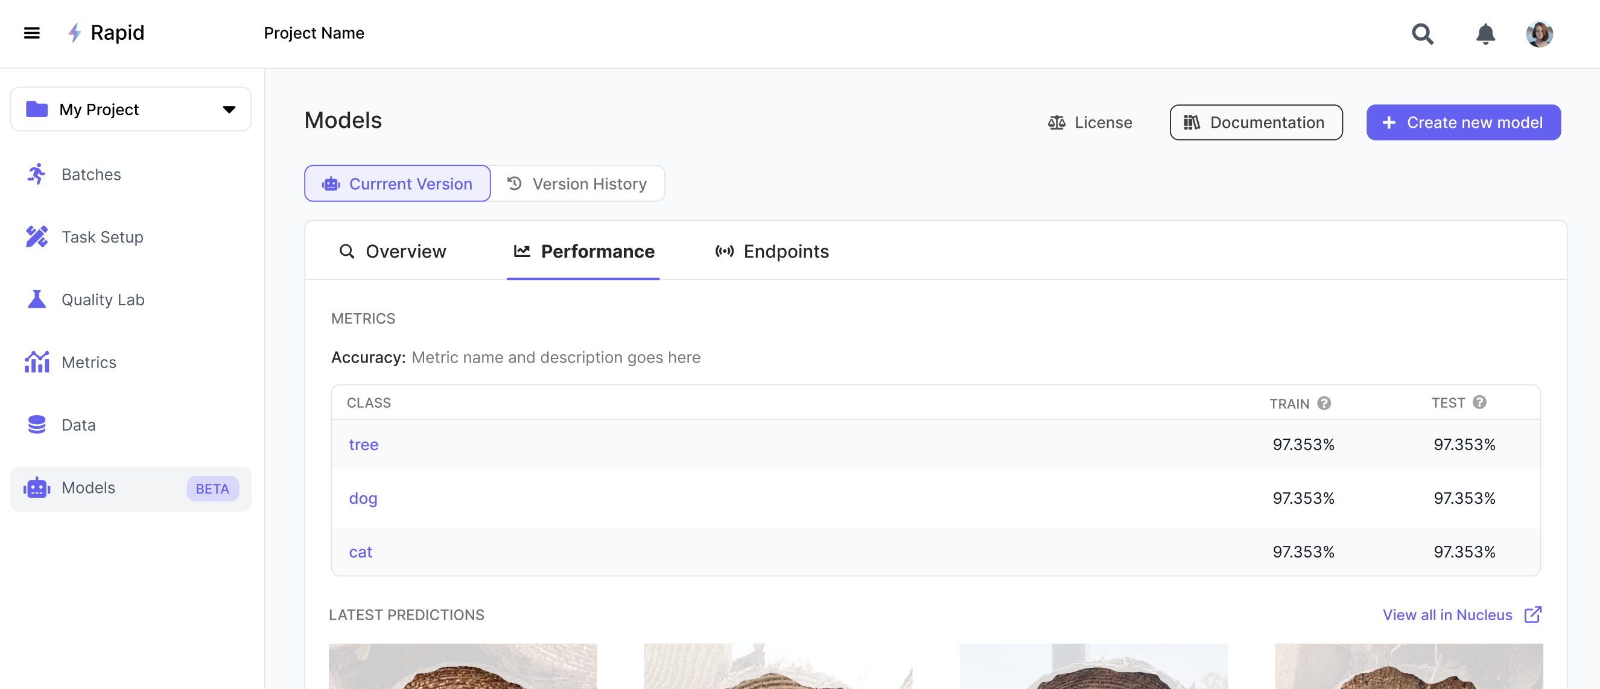The width and height of the screenshot is (1600, 689).
Task: Click the TRAIN column help icon
Action: pos(1324,403)
